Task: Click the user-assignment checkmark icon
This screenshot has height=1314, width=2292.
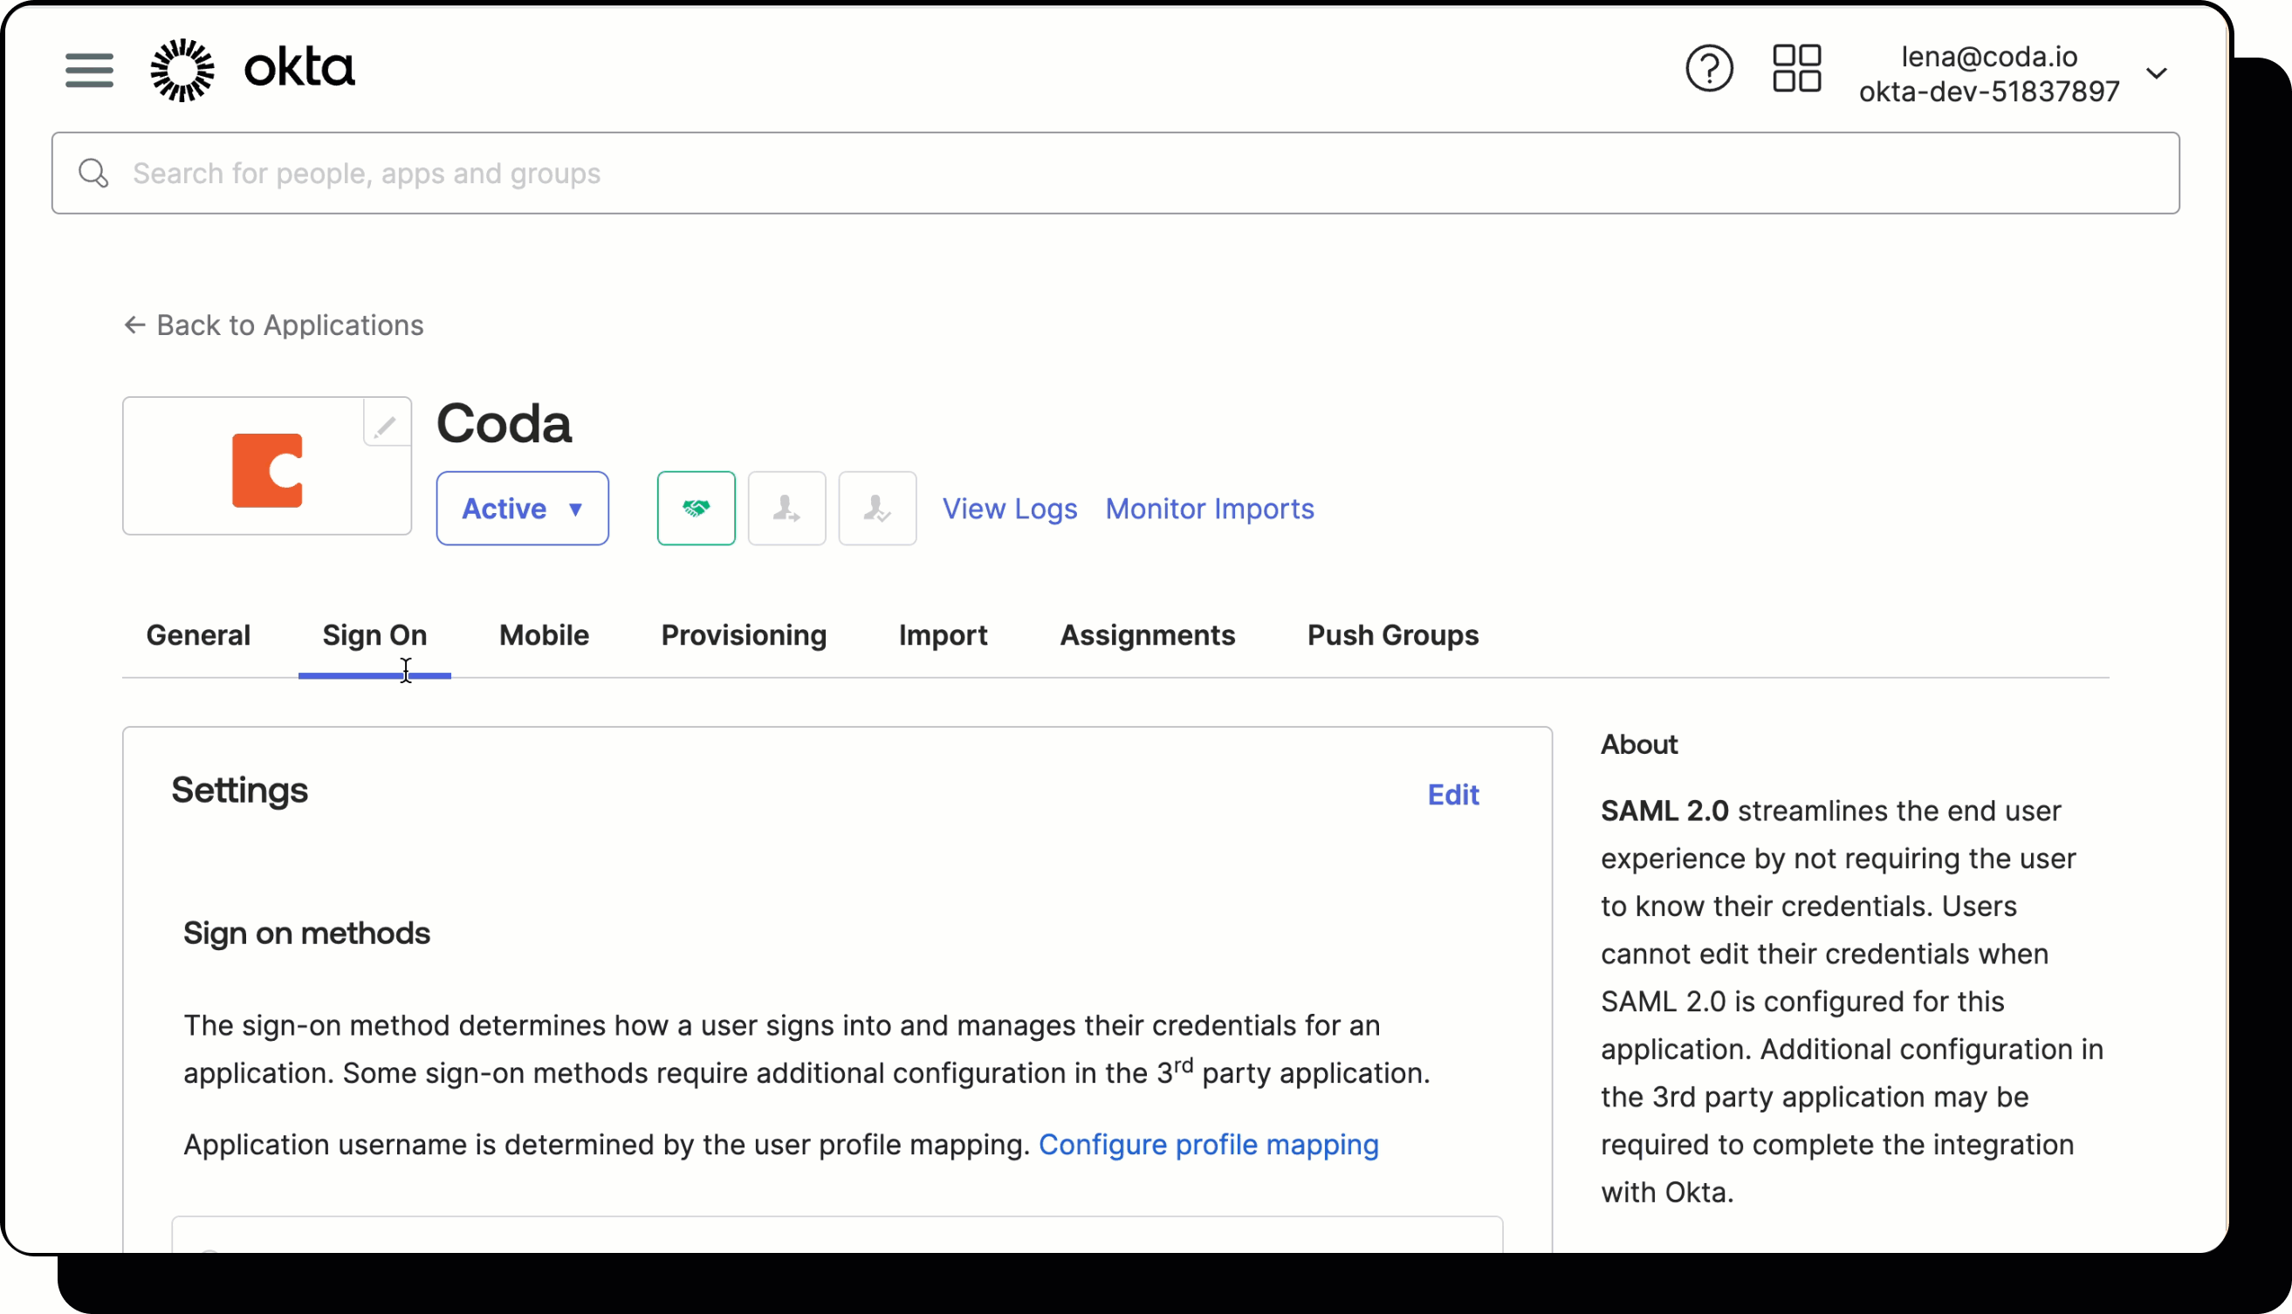Action: 876,508
